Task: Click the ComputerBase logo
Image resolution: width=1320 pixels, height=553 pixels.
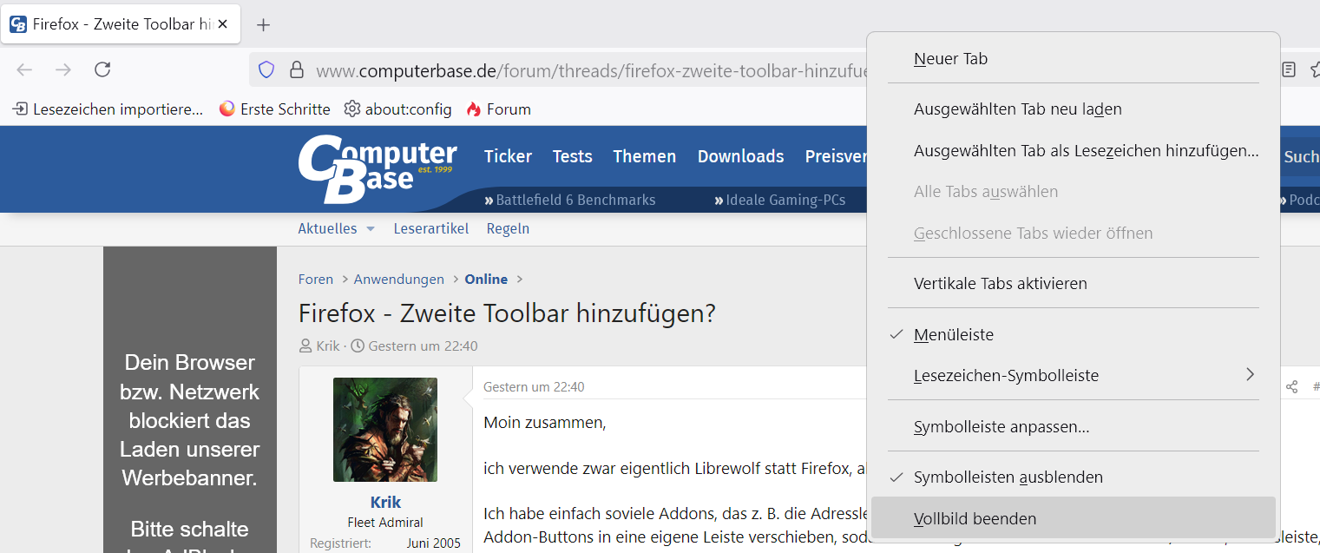Action: click(378, 168)
